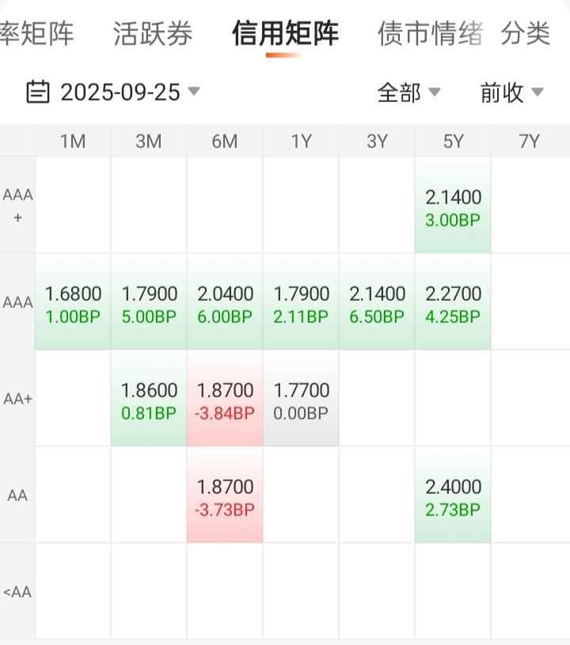
Task: Click the AAA+ rating row label
Action: click(17, 206)
